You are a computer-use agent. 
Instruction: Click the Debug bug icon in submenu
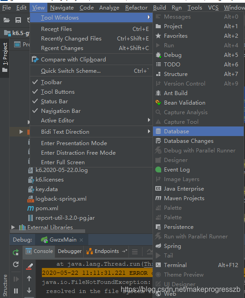click(x=158, y=55)
